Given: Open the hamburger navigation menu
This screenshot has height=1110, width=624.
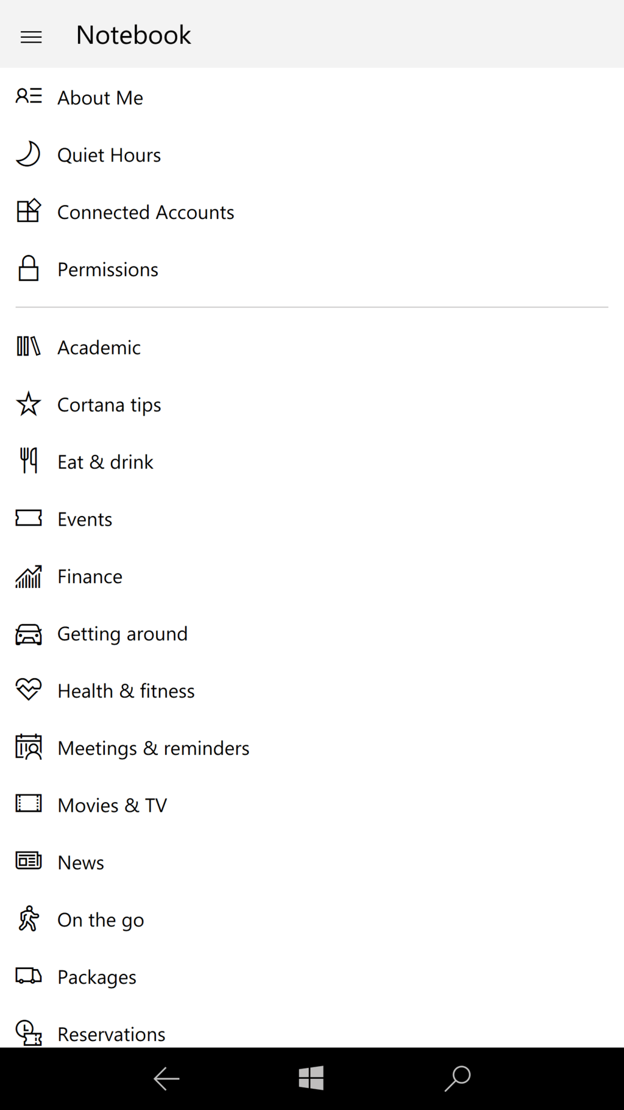Looking at the screenshot, I should [x=31, y=37].
